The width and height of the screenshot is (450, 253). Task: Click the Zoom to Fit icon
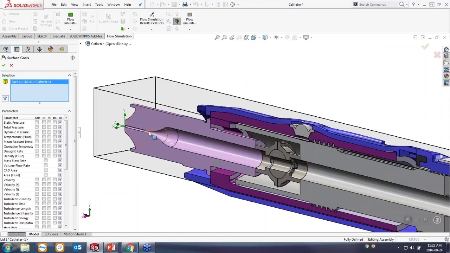[217, 38]
